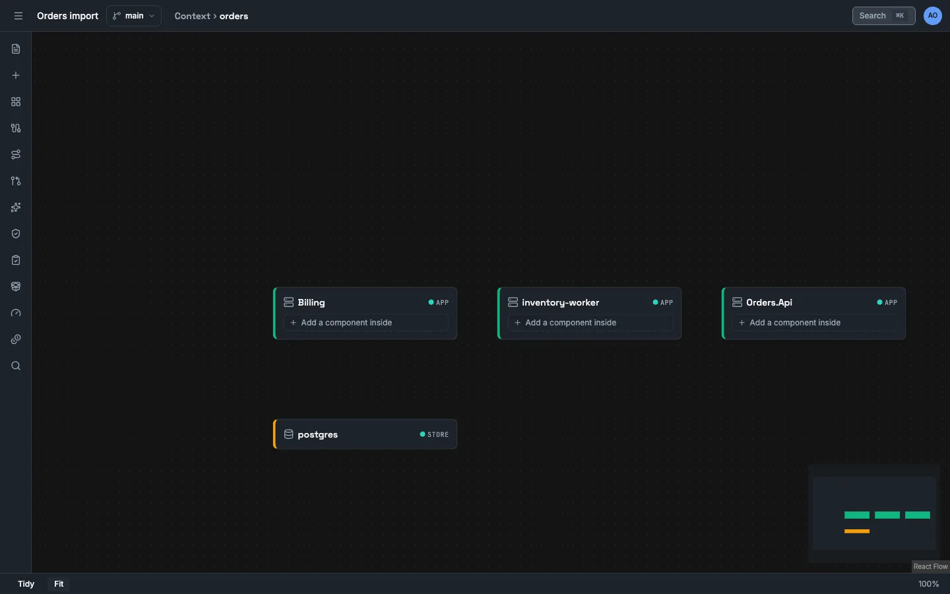The height and width of the screenshot is (594, 950).
Task: Open the route/flow icon in sidebar
Action: click(x=16, y=154)
